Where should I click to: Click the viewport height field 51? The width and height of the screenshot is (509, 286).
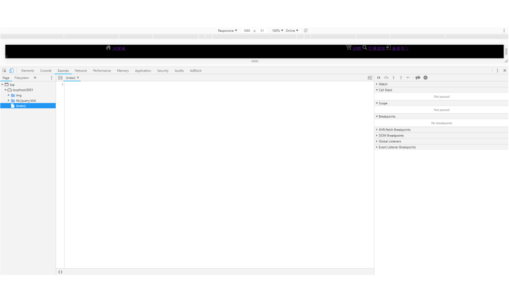pos(262,30)
